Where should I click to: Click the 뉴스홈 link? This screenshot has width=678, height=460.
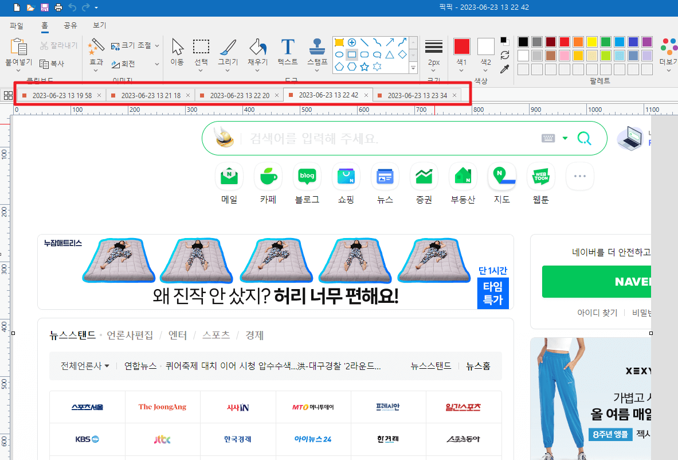tap(477, 365)
